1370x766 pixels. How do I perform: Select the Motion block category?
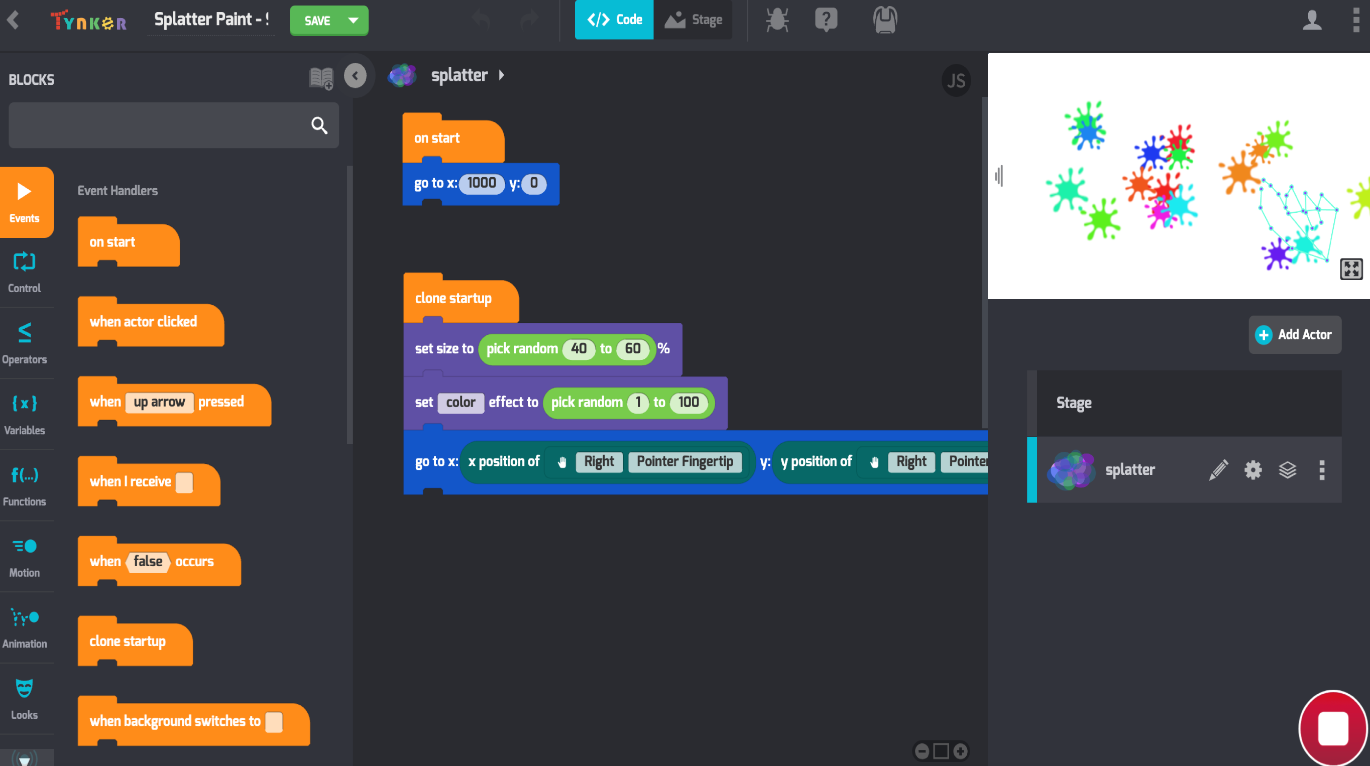[x=25, y=557]
